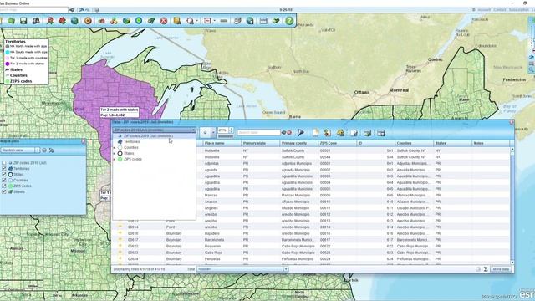This screenshot has width=535, height=301.
Task: Click the green question mark help icon
Action: (x=289, y=21)
